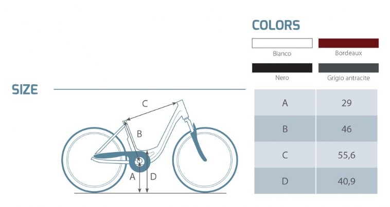The width and height of the screenshot is (390, 207).
Task: Select the Grigio antracite color swatch
Action: (348, 68)
